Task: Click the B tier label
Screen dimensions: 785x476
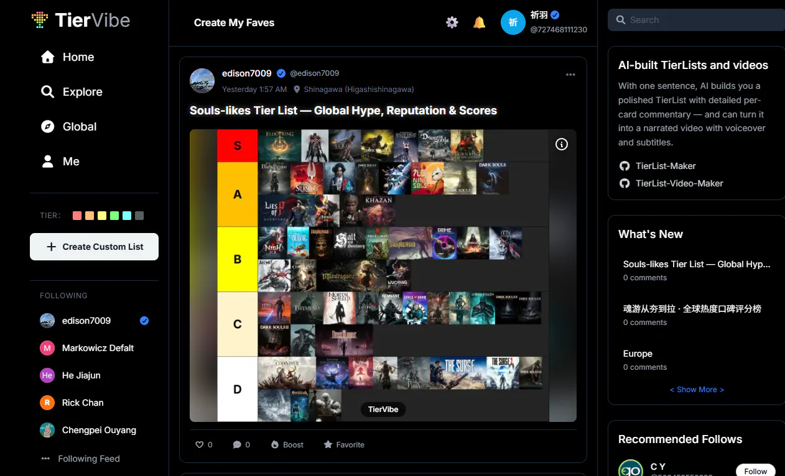Action: 238,259
